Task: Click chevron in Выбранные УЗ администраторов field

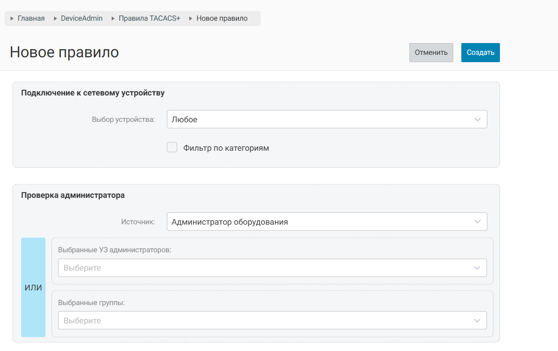Action: (x=477, y=268)
